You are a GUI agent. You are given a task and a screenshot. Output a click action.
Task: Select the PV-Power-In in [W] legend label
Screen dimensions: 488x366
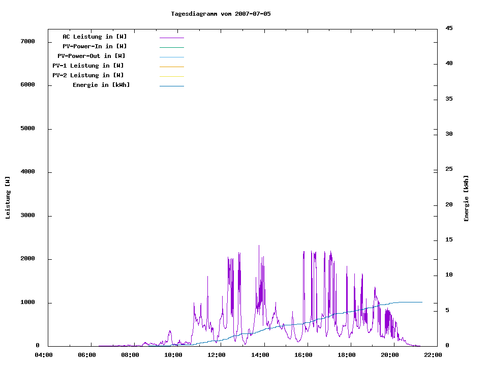tap(95, 46)
